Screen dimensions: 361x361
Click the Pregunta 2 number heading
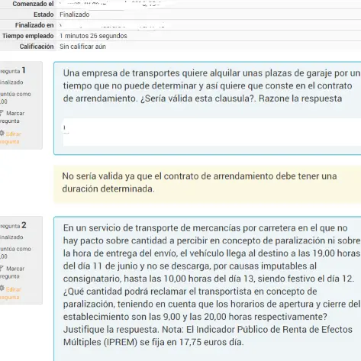[x=13, y=225]
